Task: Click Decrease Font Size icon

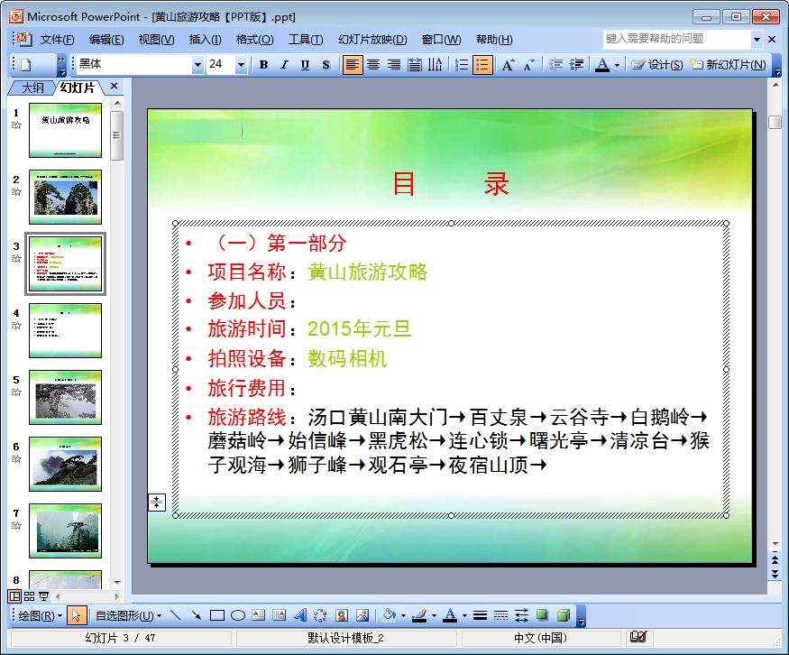Action: 528,65
